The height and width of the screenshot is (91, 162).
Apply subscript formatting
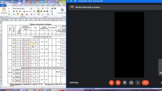click(27, 11)
